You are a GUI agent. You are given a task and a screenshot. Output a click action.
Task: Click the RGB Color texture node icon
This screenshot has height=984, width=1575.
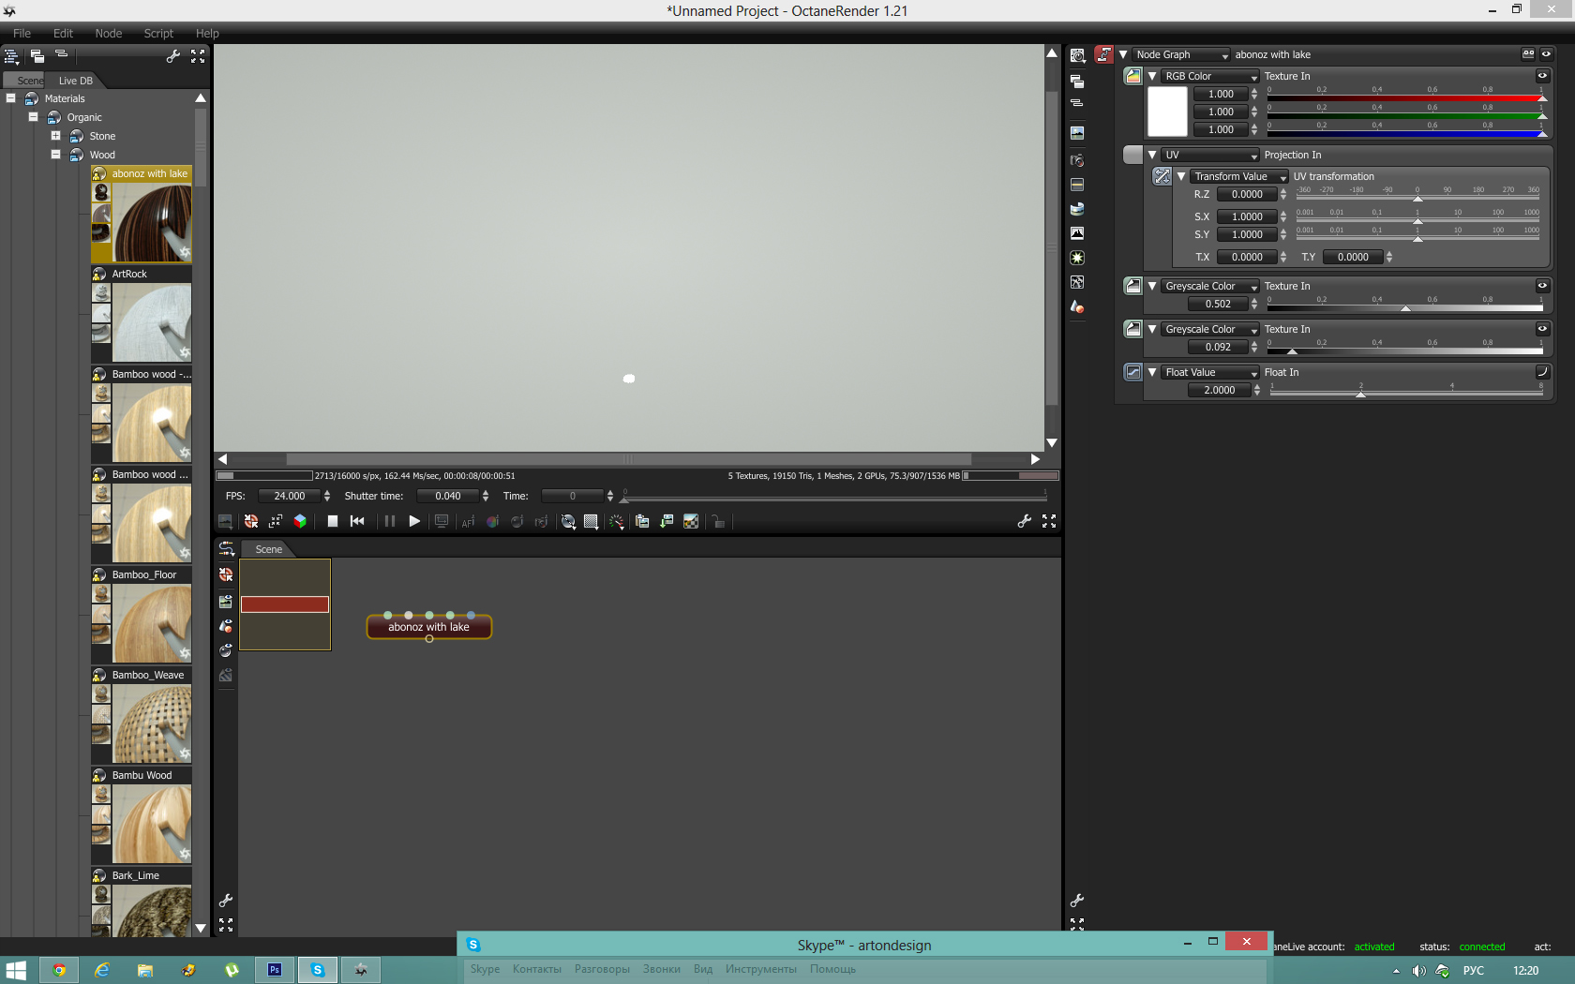1133,76
